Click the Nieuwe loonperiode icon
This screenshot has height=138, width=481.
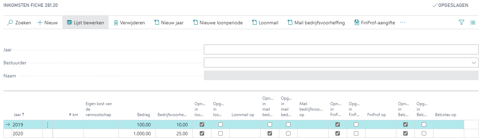(196, 23)
